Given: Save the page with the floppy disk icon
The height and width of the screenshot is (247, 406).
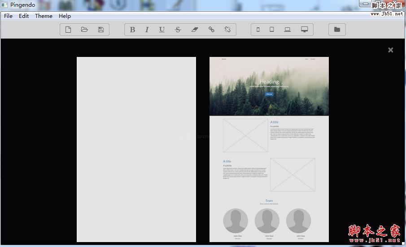Looking at the screenshot, I should point(101,30).
